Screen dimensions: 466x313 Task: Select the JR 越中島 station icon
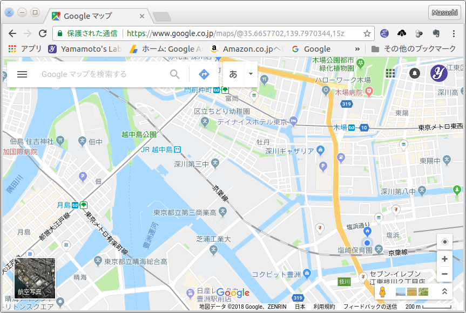(178, 149)
